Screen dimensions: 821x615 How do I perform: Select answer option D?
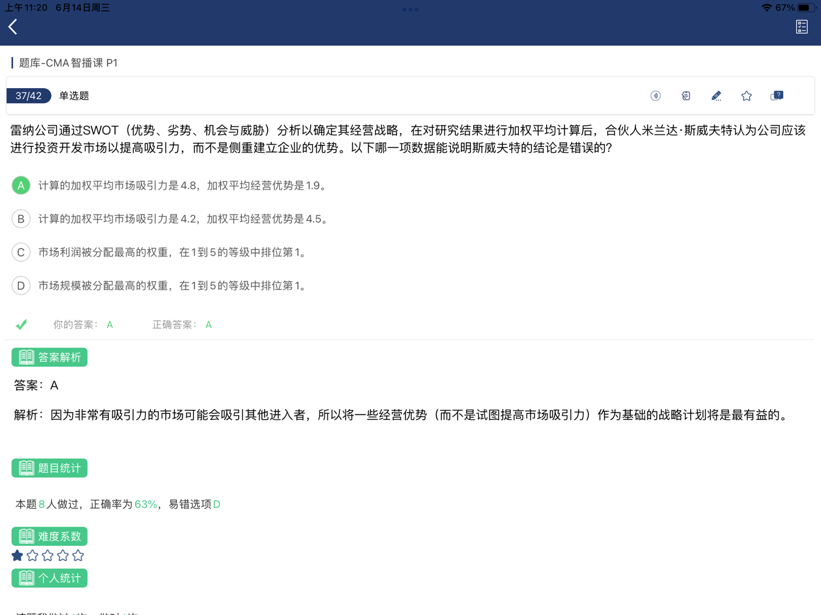tap(21, 286)
